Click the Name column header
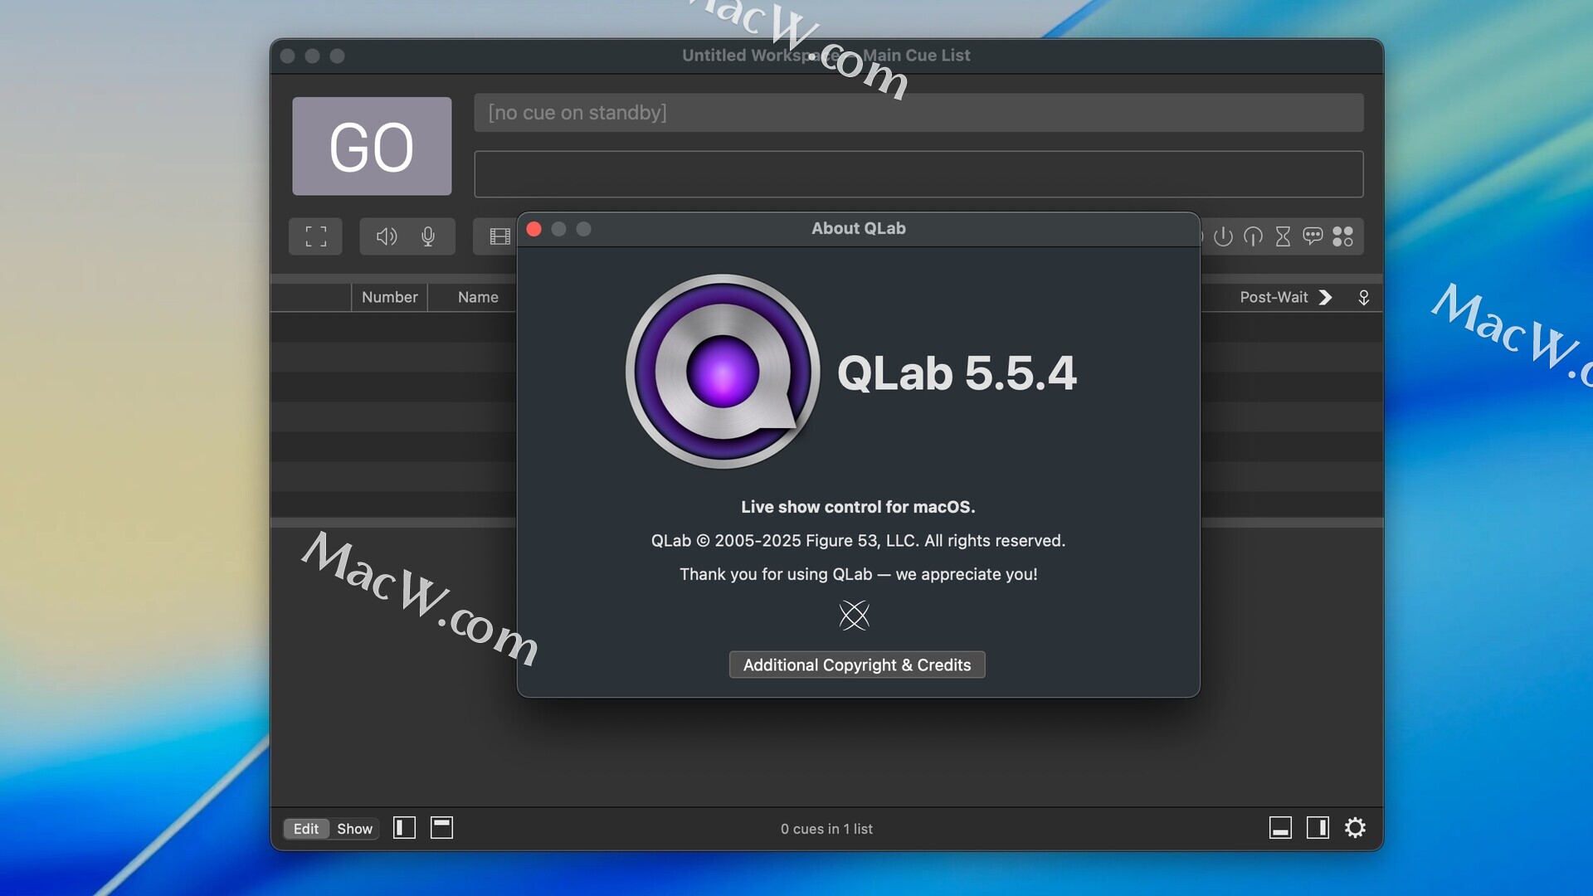Viewport: 1593px width, 896px height. coord(478,297)
